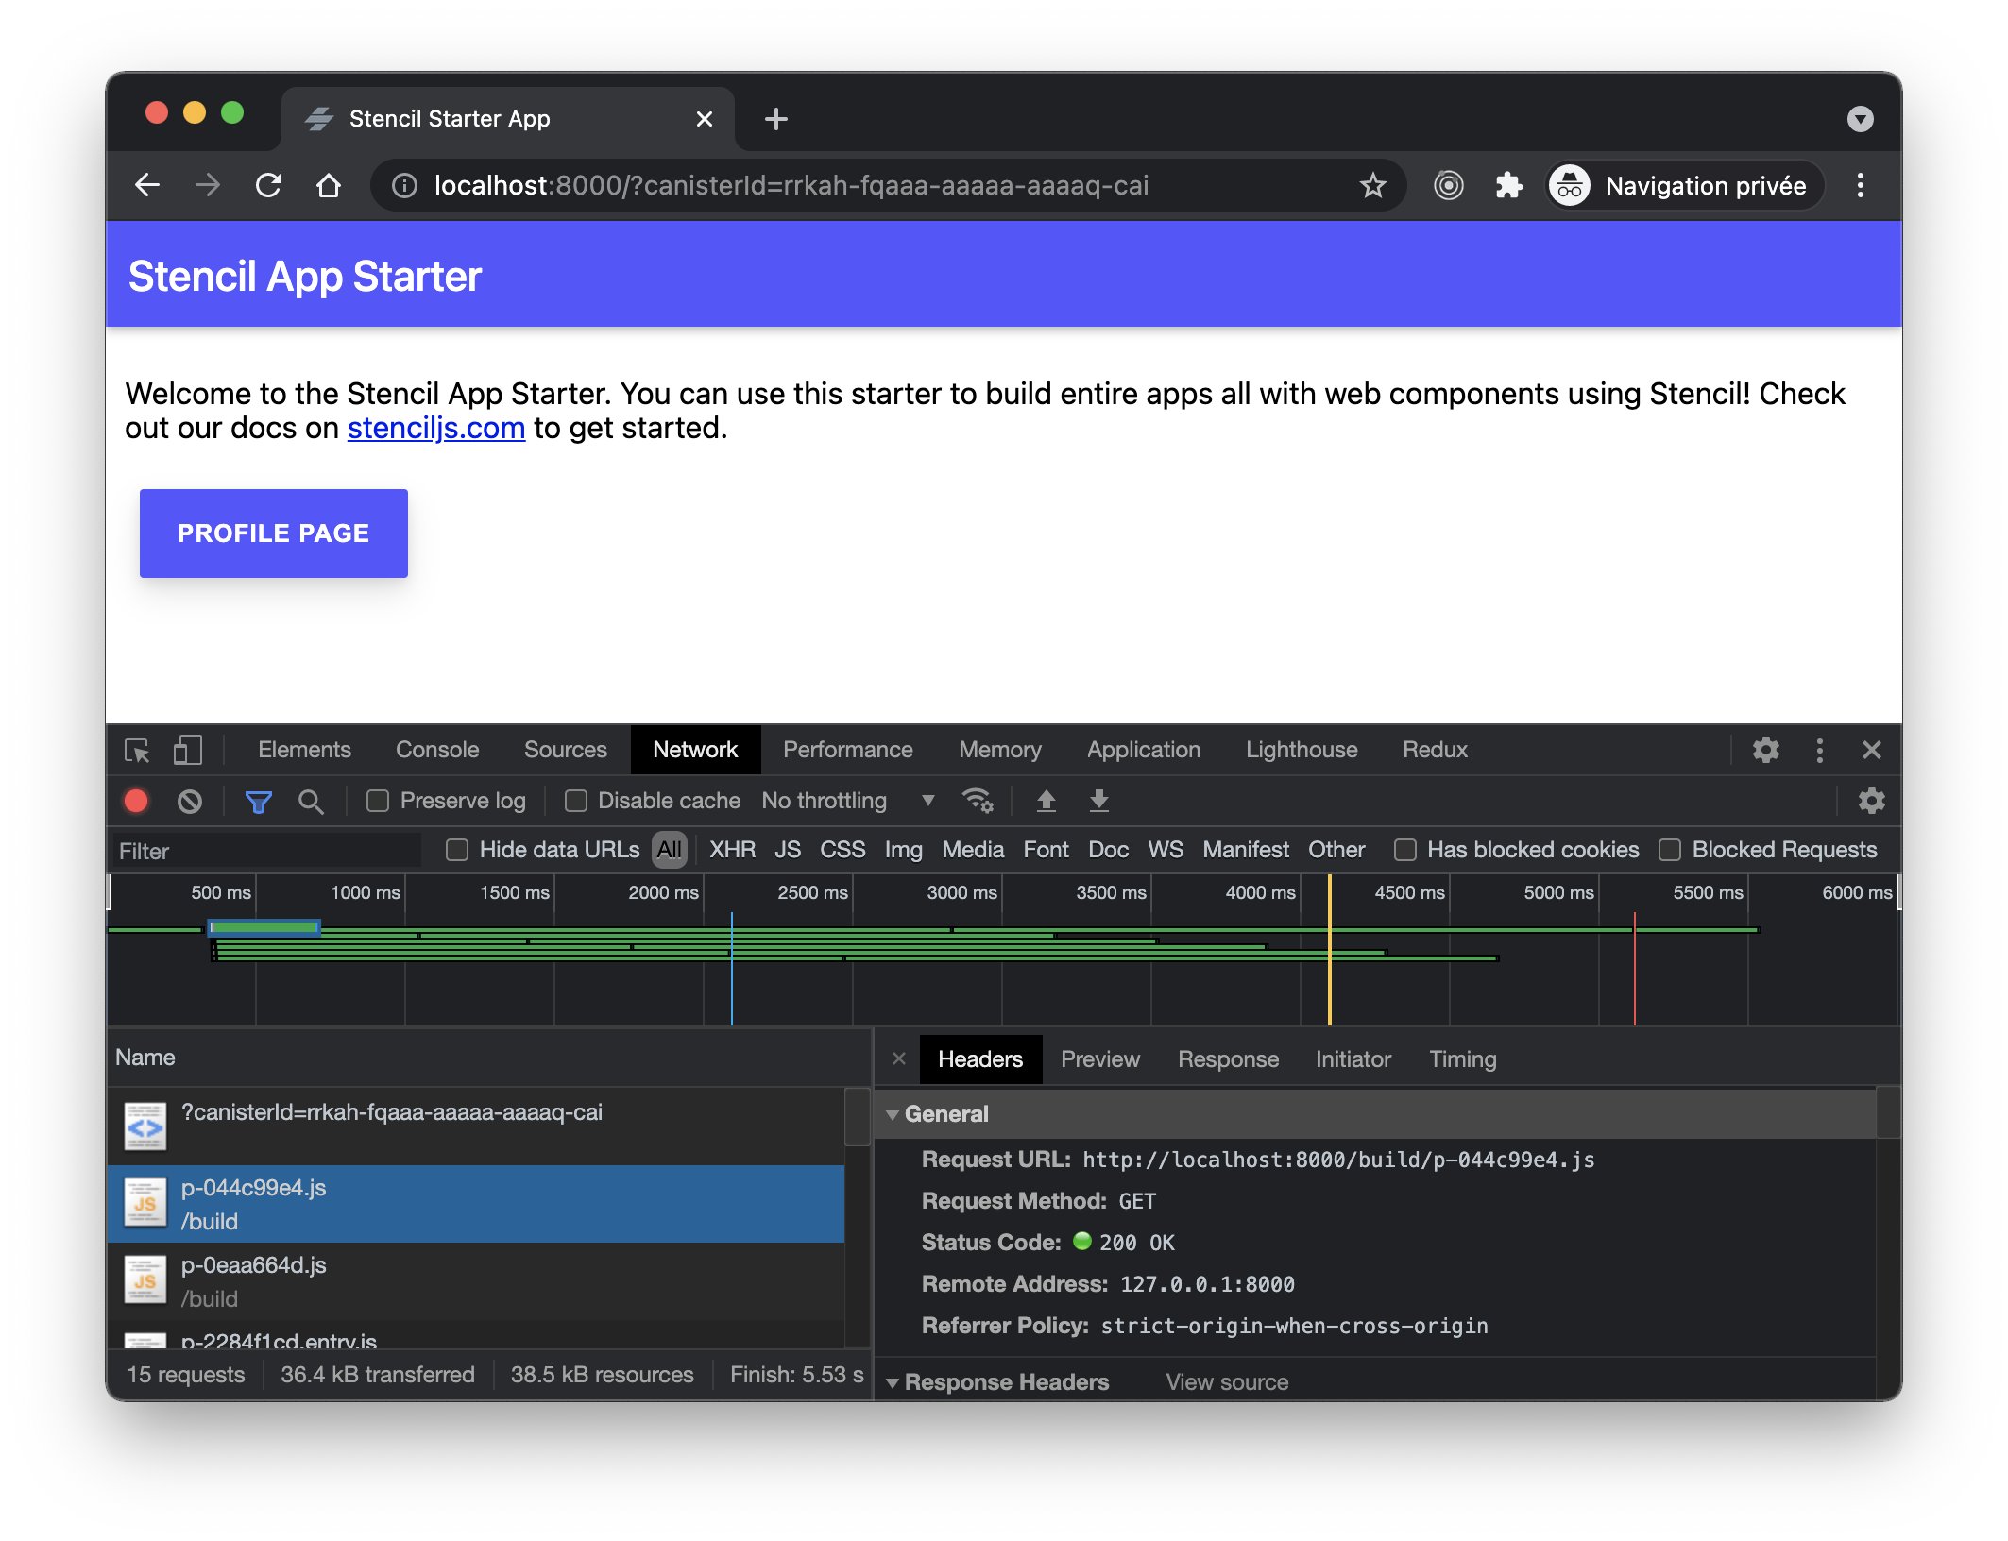
Task: Open the Performance tab
Action: click(848, 750)
